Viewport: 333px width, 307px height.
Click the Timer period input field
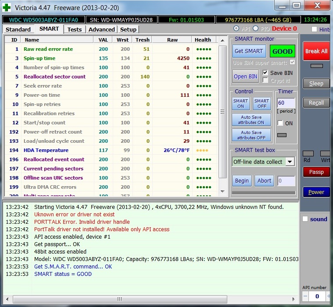(286, 103)
